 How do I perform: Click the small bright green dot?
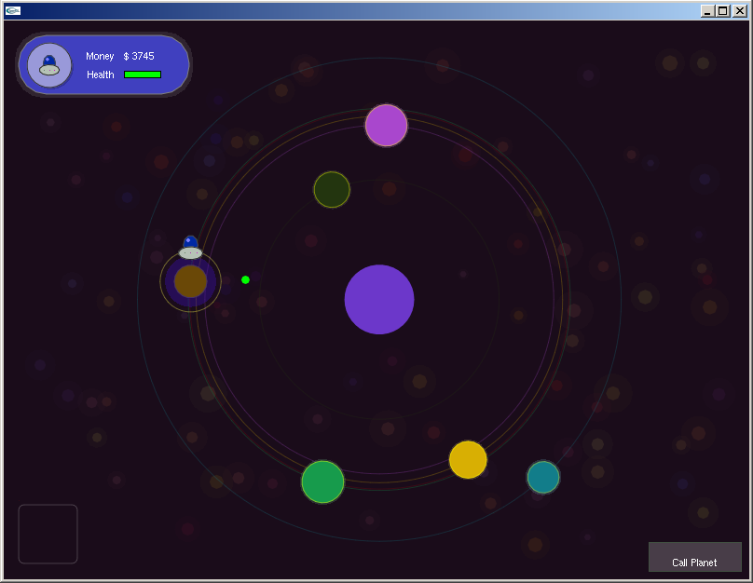click(245, 279)
